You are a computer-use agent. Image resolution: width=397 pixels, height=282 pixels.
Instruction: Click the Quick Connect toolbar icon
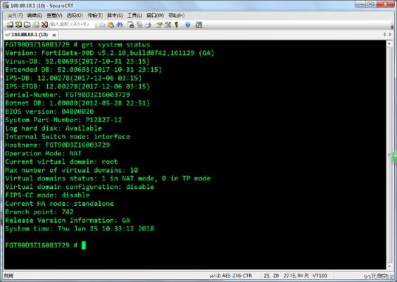tap(18, 25)
